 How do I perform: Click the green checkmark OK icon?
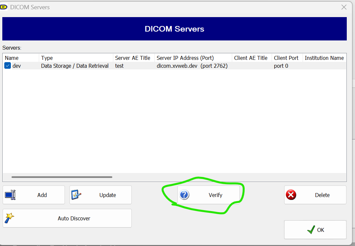click(x=311, y=230)
